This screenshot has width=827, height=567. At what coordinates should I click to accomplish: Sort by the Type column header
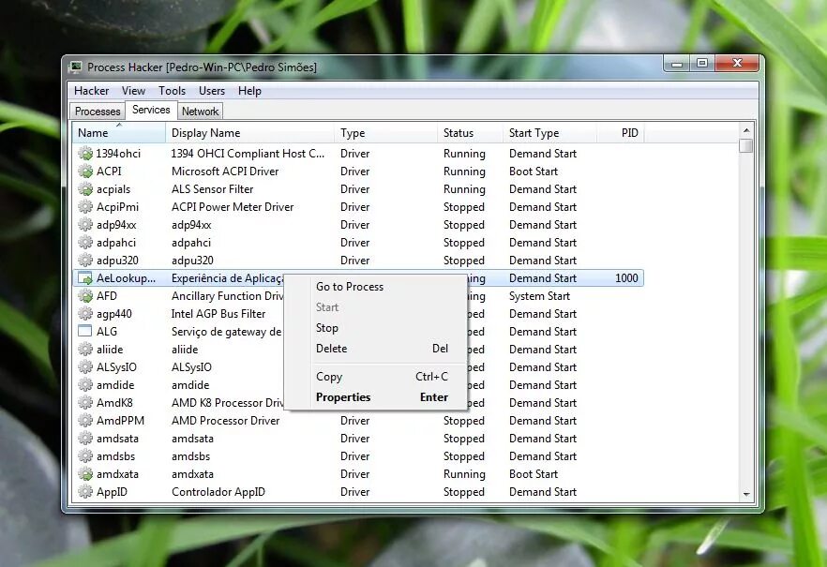pyautogui.click(x=386, y=133)
